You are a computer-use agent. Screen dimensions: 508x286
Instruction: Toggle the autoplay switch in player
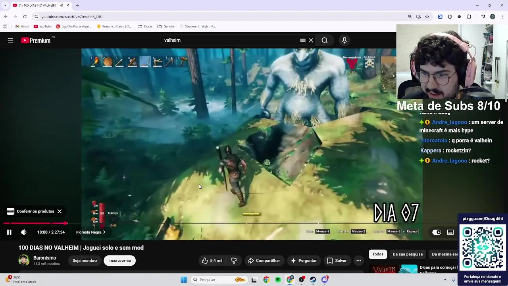(437, 232)
